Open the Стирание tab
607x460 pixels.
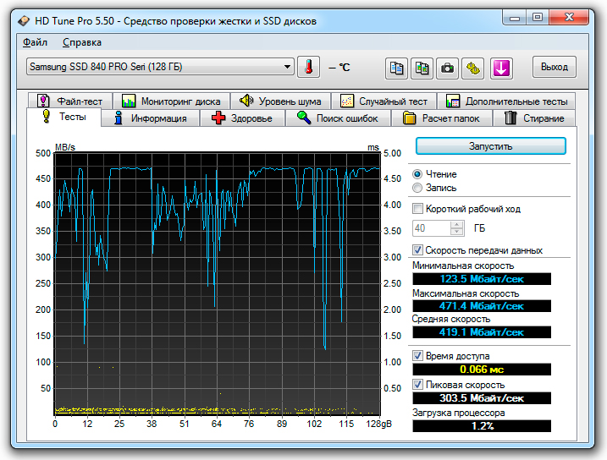point(534,118)
